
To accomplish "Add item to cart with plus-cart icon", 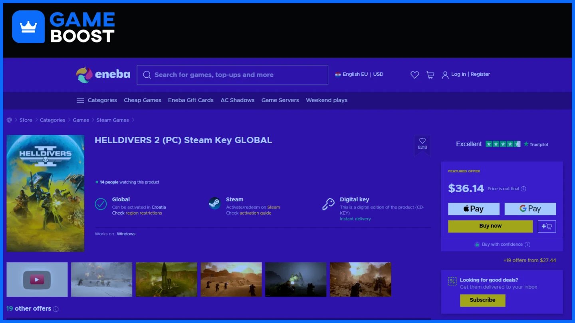I will [547, 226].
